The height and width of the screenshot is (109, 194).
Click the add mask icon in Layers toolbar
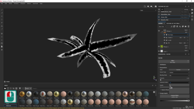pos(174,26)
